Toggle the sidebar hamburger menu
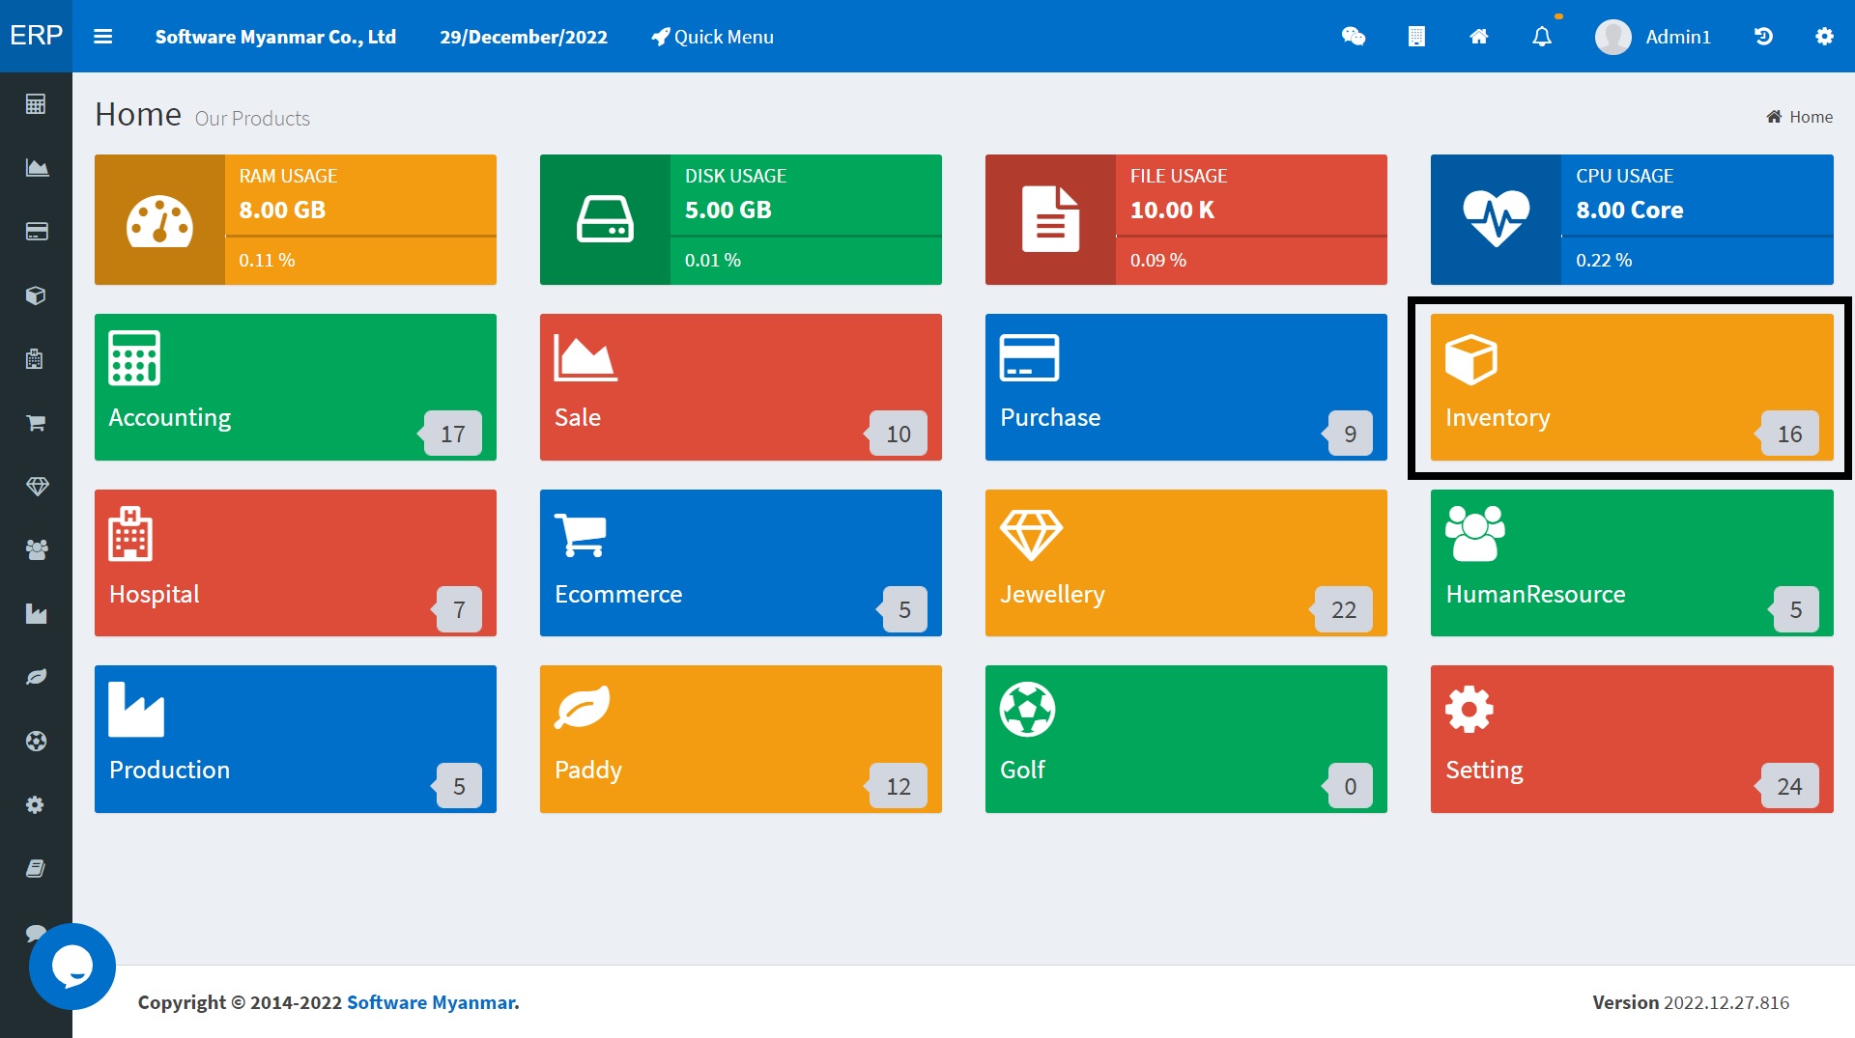 (x=102, y=37)
